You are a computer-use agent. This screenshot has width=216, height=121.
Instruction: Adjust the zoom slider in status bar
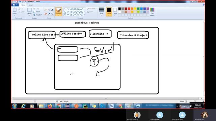coord(195,102)
